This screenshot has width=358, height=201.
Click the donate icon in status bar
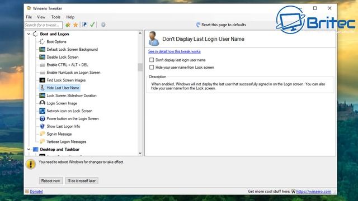click(27, 192)
